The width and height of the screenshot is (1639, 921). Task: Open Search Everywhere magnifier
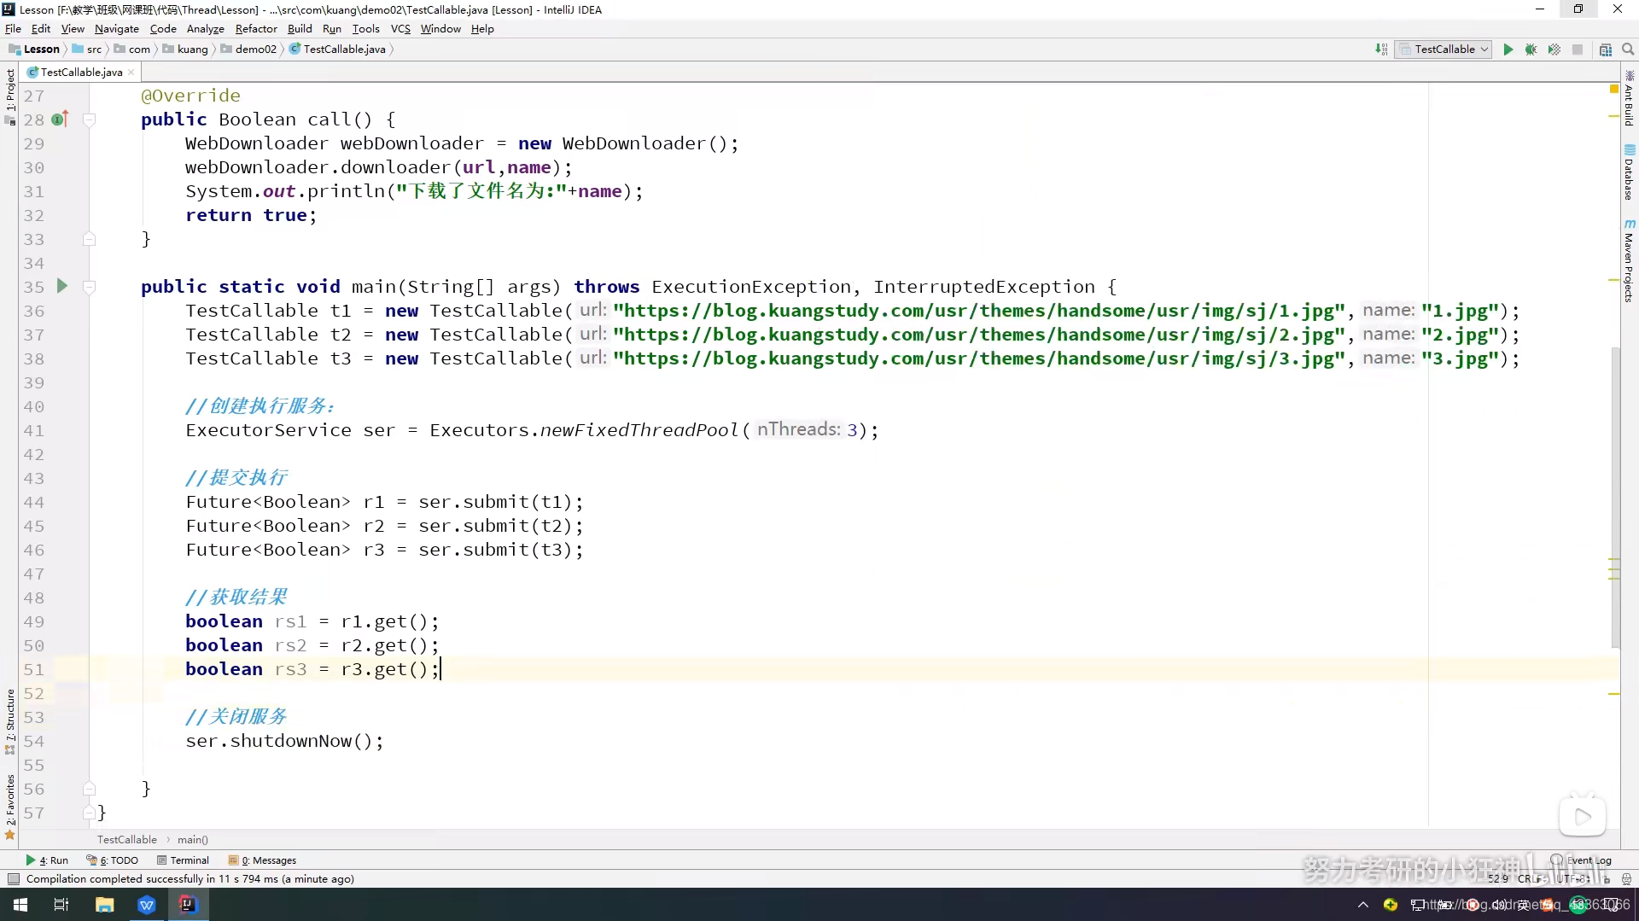(x=1628, y=50)
